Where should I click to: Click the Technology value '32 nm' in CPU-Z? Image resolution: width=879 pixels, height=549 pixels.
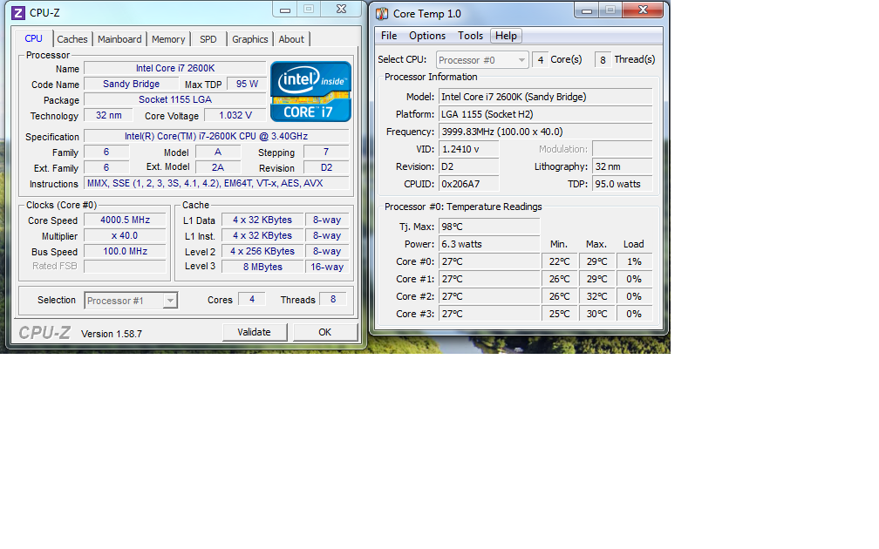click(x=109, y=115)
